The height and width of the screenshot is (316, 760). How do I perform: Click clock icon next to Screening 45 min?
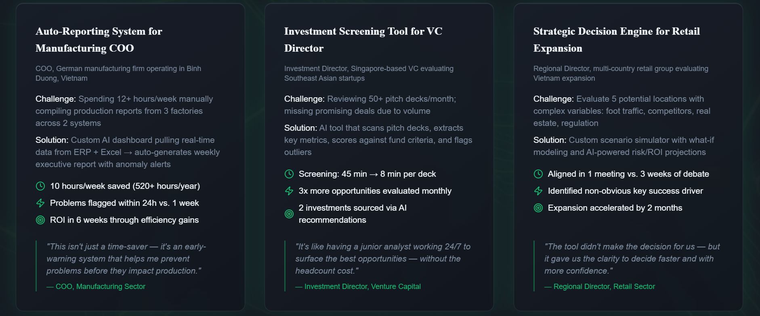289,174
